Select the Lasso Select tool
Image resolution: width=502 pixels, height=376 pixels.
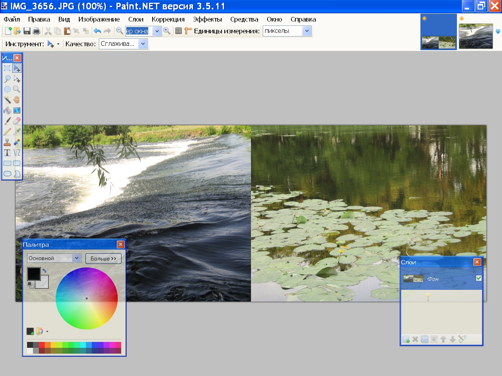tap(7, 79)
